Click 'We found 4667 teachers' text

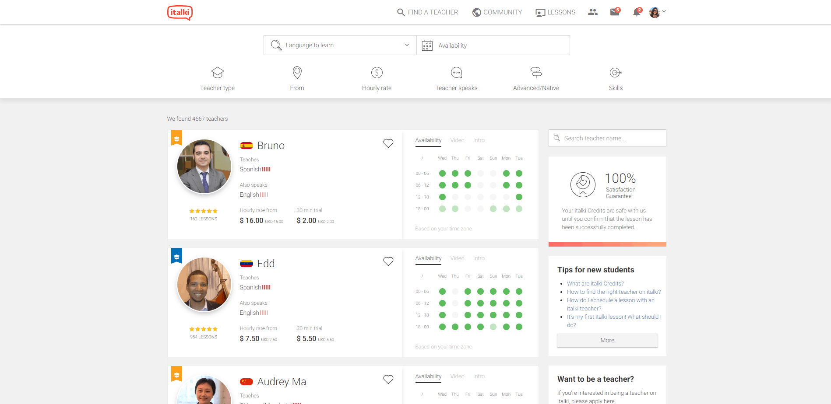(x=197, y=119)
